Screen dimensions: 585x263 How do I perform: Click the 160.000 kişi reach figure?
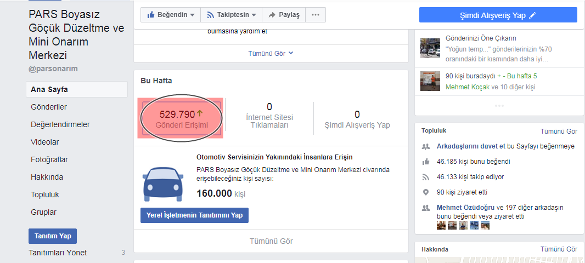click(221, 194)
